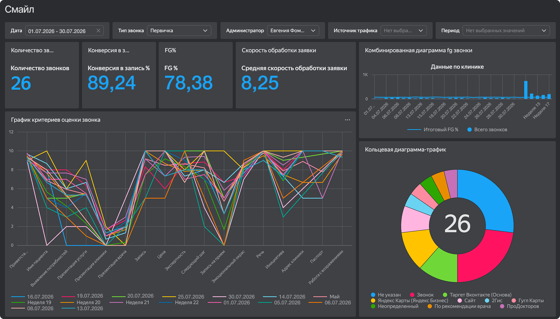Toggle Всего звонков legend item
The height and width of the screenshot is (319, 560).
click(x=487, y=130)
